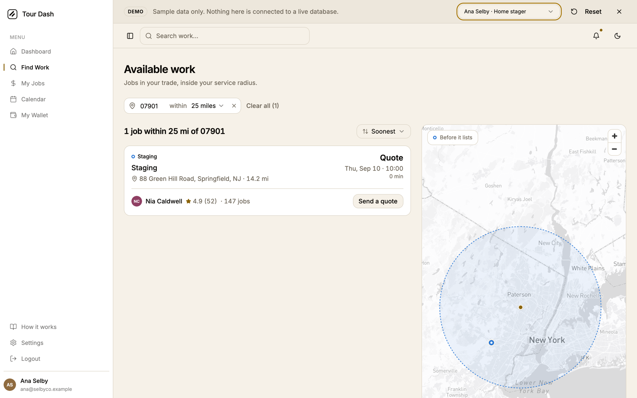
Task: Switch to dark mode moon icon
Action: (x=618, y=36)
